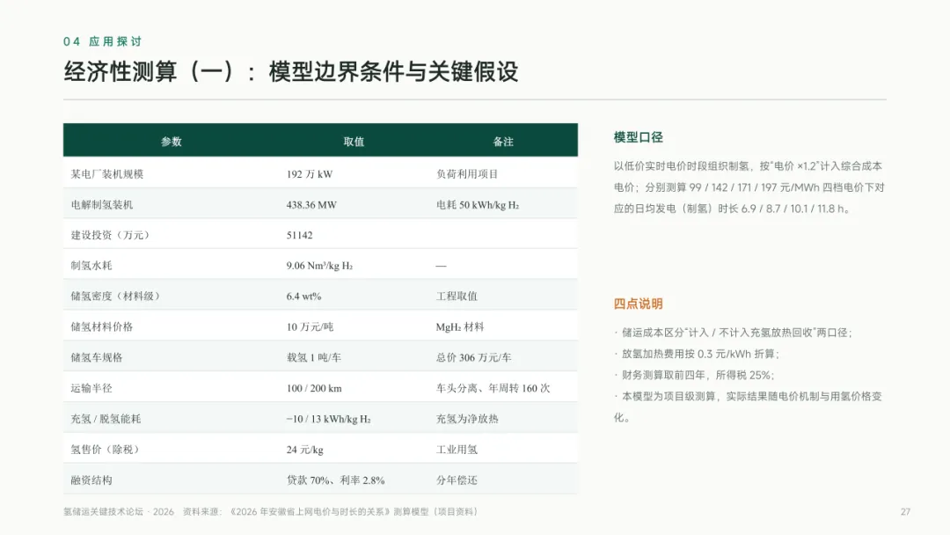950x535 pixels.
Task: Click the page number 27
Action: [905, 512]
